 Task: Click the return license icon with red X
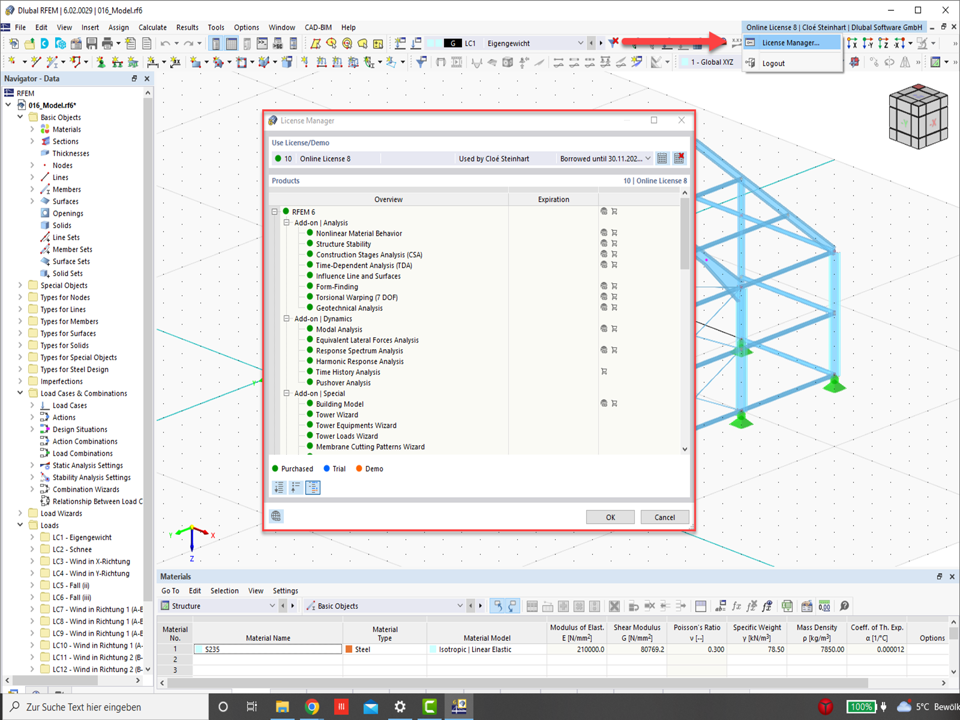[x=679, y=158]
